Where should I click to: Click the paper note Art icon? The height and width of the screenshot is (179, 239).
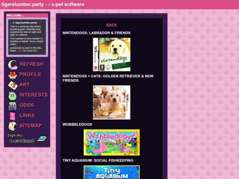coord(13,85)
